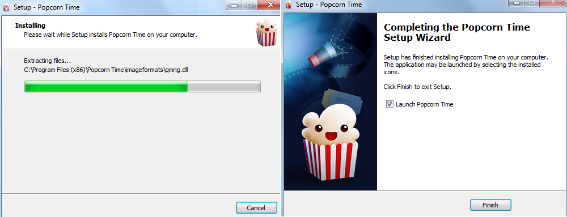Click Finish in the Completing wizard window

(x=490, y=205)
